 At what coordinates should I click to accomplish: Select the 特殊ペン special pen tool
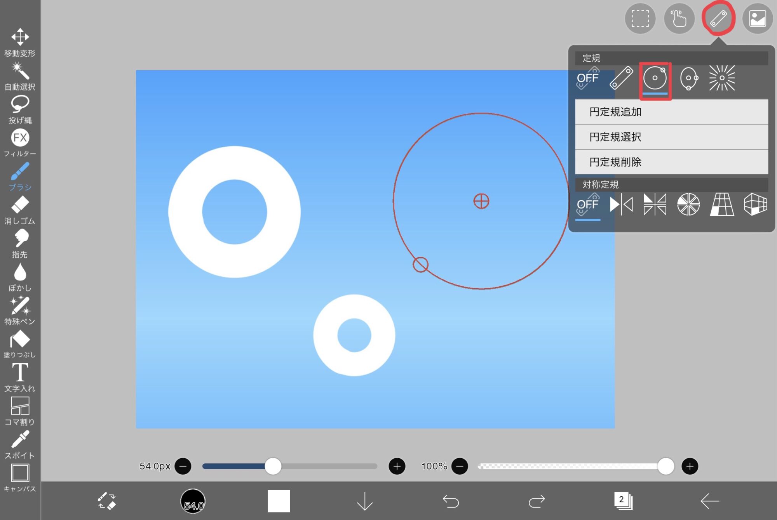pyautogui.click(x=20, y=310)
